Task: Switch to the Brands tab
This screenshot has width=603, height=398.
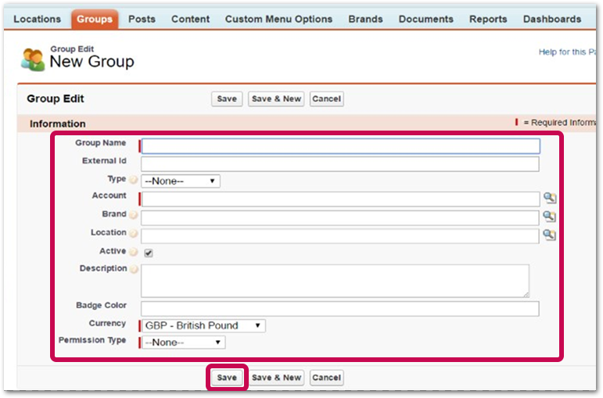Action: [365, 20]
